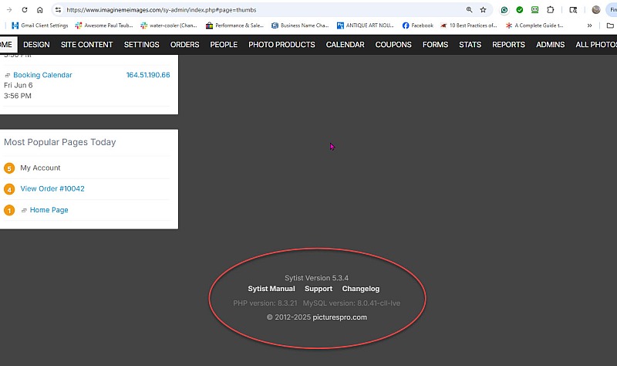This screenshot has height=366, width=617.
Task: Visit picturespro.com footer link
Action: tap(339, 317)
